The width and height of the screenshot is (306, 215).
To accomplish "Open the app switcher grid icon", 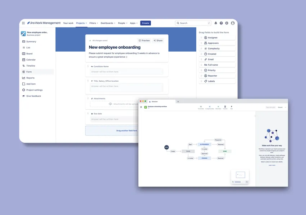I will (23, 23).
